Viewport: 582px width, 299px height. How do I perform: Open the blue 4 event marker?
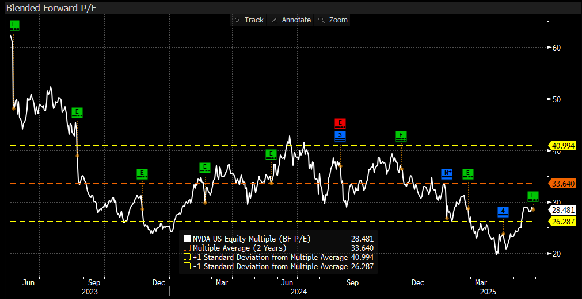tap(503, 212)
